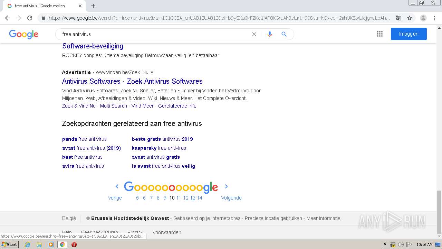
Task: Jump to results page 13
Action: [x=193, y=198]
